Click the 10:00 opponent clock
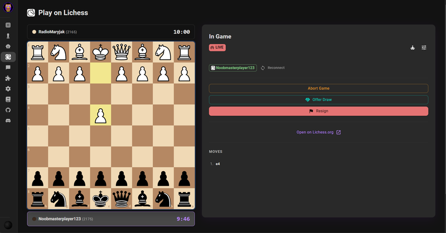This screenshot has height=233, width=446. coord(182,32)
